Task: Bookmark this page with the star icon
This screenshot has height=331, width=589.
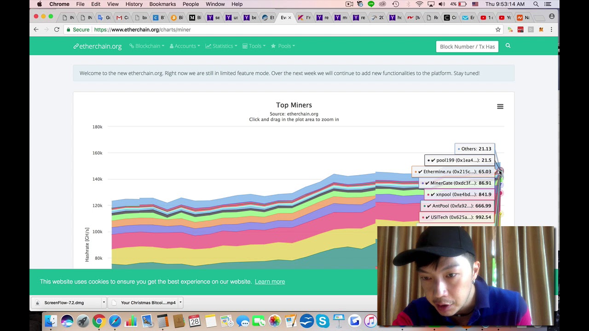Action: tap(498, 29)
